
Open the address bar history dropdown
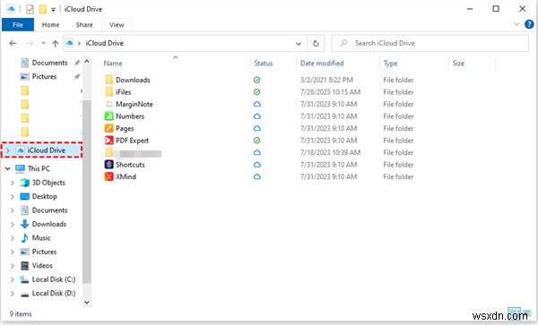tap(299, 44)
